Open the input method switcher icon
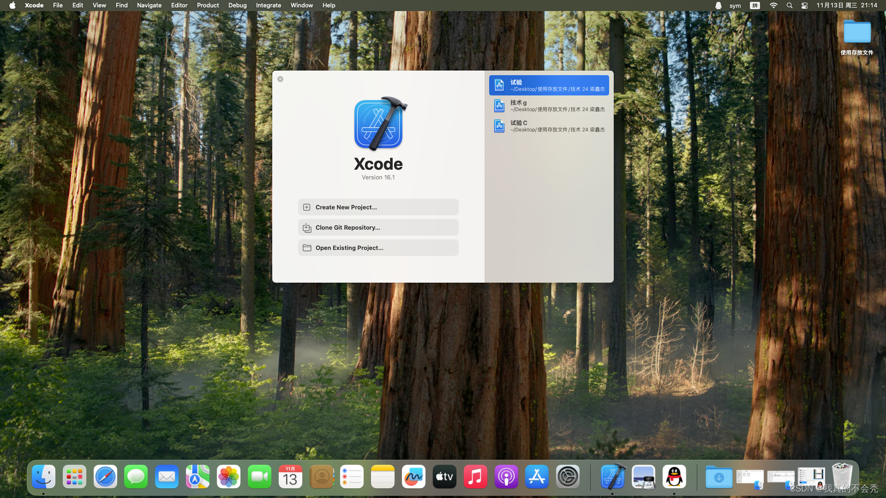 point(755,6)
